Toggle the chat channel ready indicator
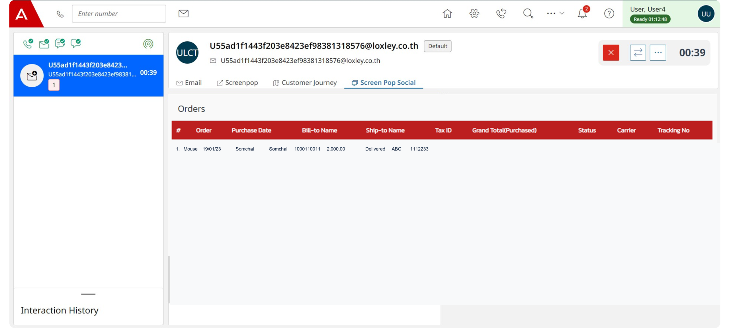The image size is (729, 328). tap(60, 44)
